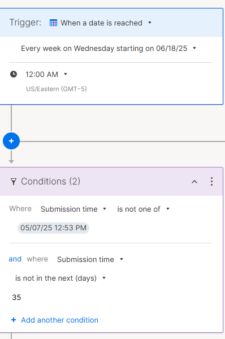Open the 12:00 AM time dropdown
The height and width of the screenshot is (339, 225).
pyautogui.click(x=46, y=74)
